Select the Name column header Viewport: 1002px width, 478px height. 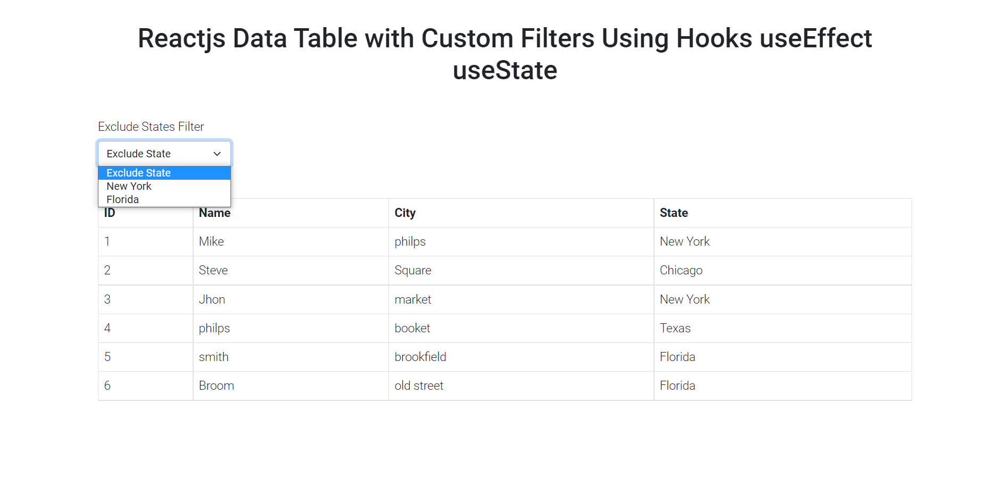click(x=214, y=213)
